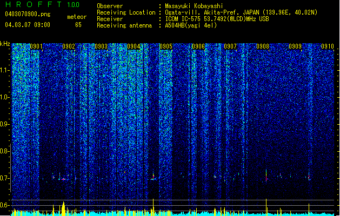340x216 pixels.
Task: Click the 'meteor' count label
Action: (x=77, y=17)
